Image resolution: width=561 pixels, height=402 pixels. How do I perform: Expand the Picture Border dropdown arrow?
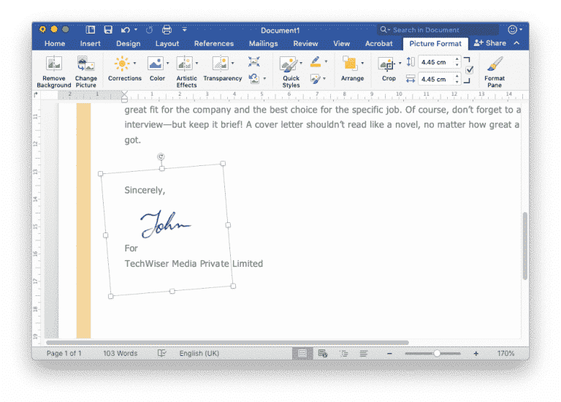pos(326,61)
